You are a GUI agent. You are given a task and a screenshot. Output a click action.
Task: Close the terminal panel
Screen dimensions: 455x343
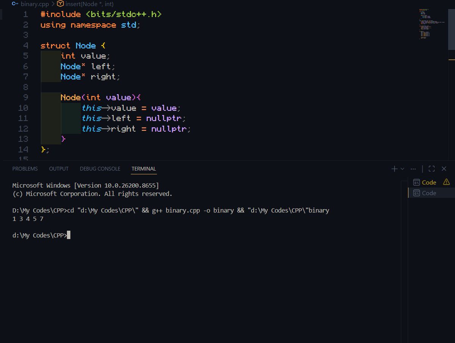tap(444, 169)
